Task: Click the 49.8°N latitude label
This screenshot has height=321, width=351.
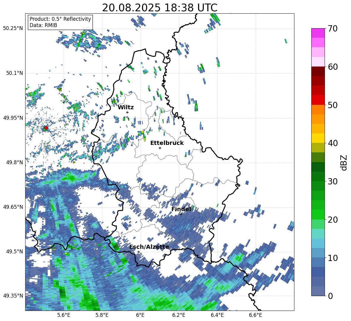Action: (14, 162)
